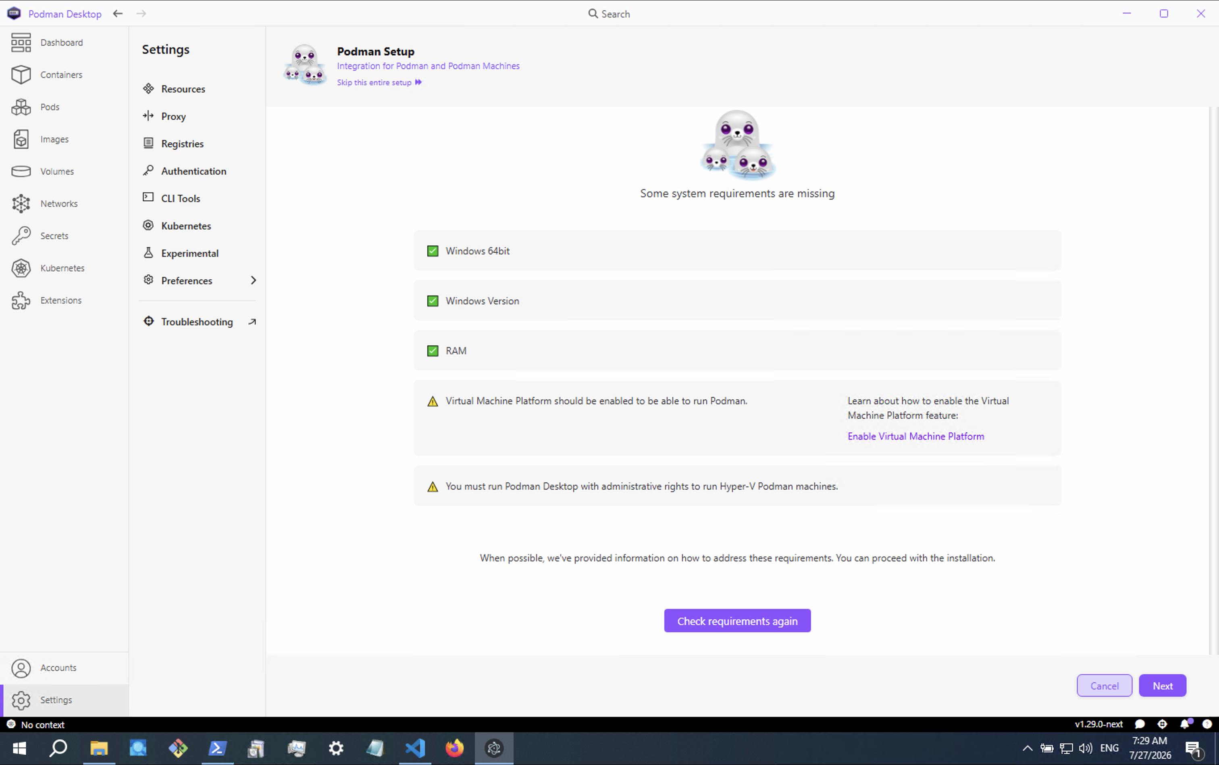Open the Containers icon in sidebar
This screenshot has height=765, width=1219.
point(21,75)
